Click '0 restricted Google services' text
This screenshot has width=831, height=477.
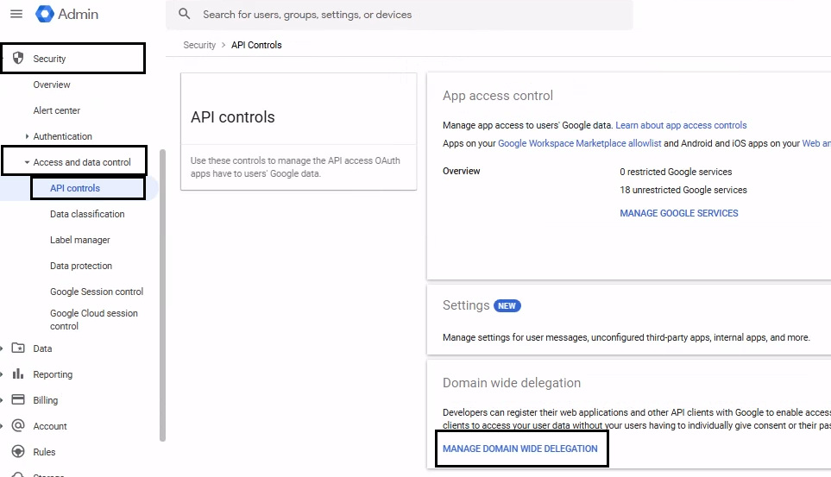676,172
